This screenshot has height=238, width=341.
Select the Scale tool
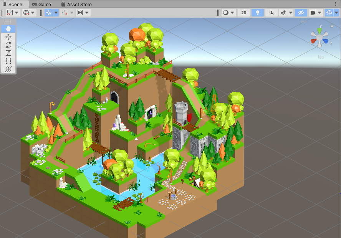click(8, 53)
